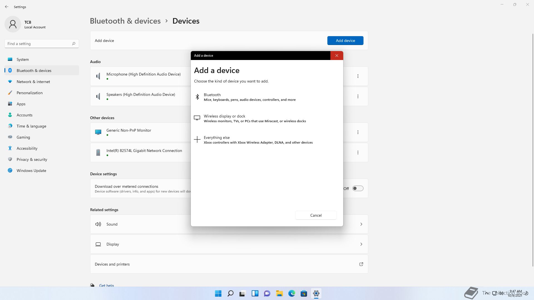Click the Bluetooth & devices breadcrumb link
The height and width of the screenshot is (300, 534).
125,21
